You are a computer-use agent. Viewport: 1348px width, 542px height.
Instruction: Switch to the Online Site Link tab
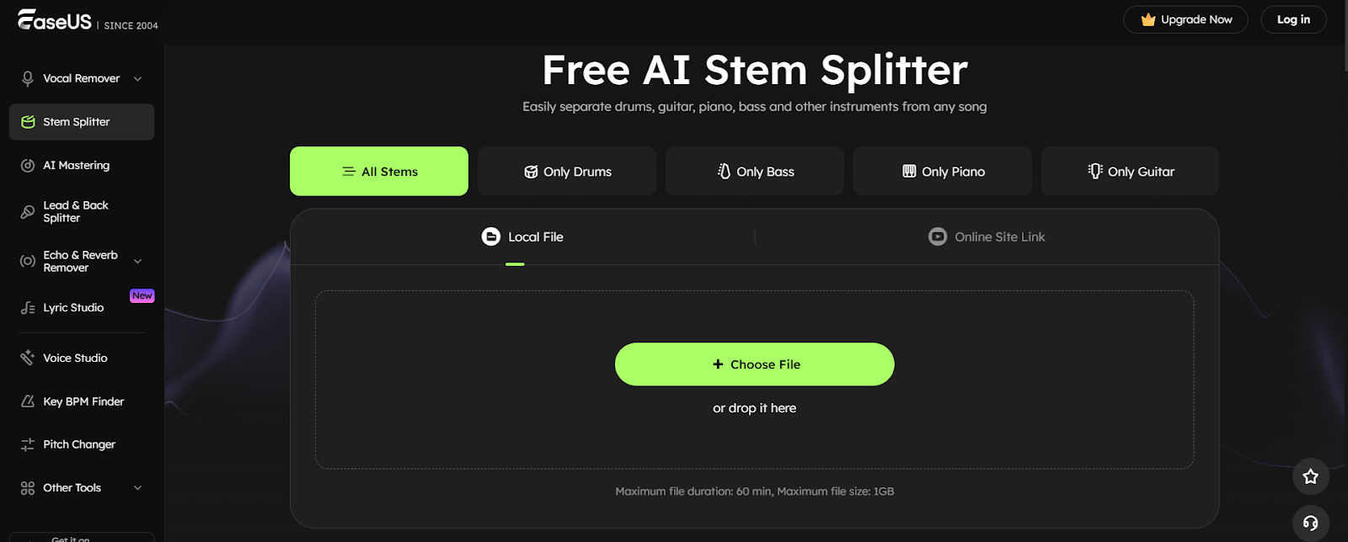click(987, 237)
